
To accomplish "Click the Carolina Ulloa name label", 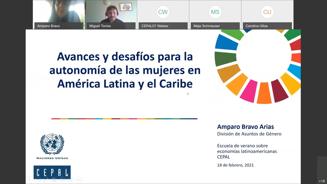I will coord(256,26).
